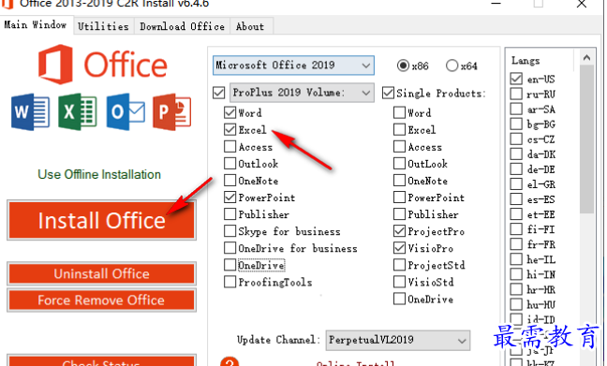The height and width of the screenshot is (366, 607).
Task: Check OutLook under Single Products
Action: click(x=399, y=163)
